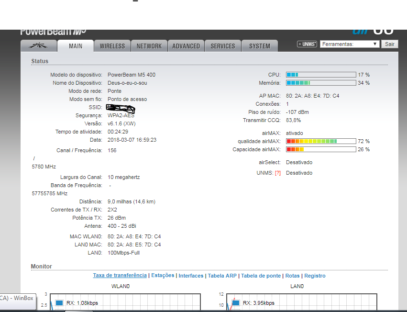Open the Estações monitor link
This screenshot has height=312, width=407.
pyautogui.click(x=163, y=275)
